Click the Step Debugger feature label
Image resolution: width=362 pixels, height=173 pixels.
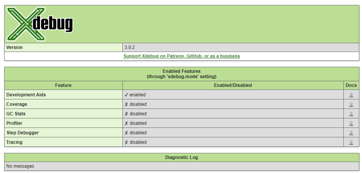click(22, 133)
